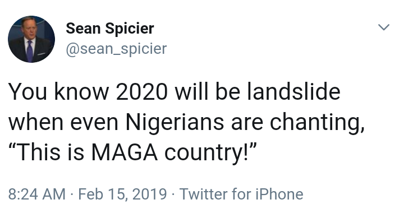The width and height of the screenshot is (399, 218).
Task: Click the word MAGA in the tweet
Action: tap(125, 152)
